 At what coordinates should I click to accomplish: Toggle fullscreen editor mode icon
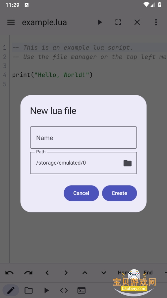point(118,22)
